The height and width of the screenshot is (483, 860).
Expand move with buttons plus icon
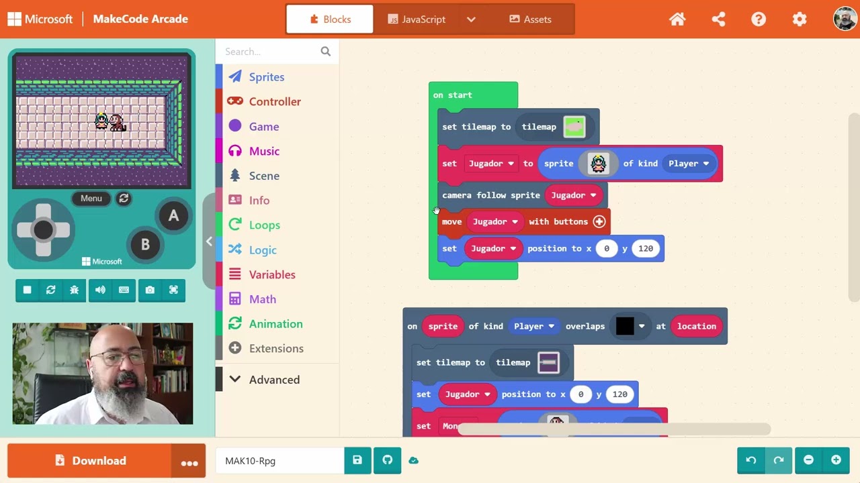click(x=599, y=221)
